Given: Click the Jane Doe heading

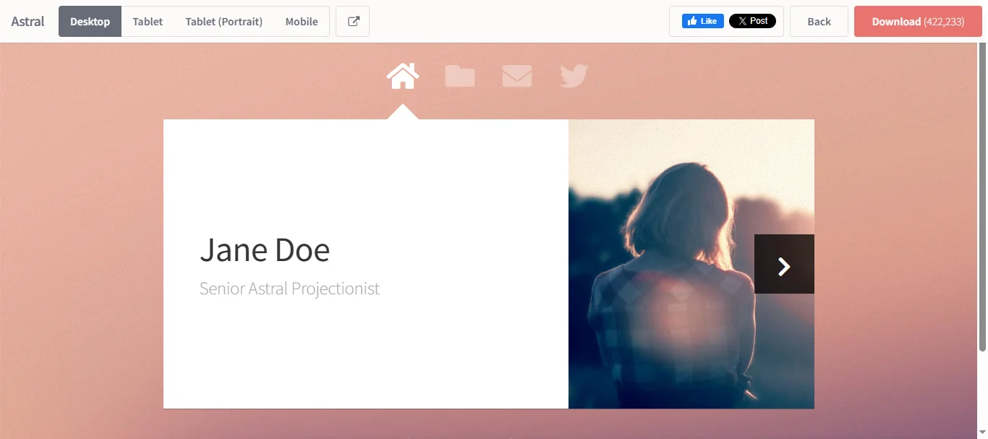Looking at the screenshot, I should tap(265, 250).
